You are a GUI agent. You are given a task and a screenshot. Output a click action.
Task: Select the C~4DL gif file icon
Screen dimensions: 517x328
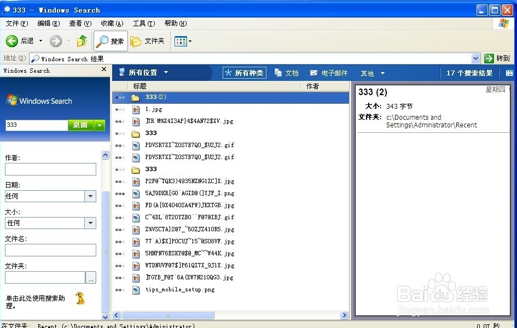[x=136, y=218]
